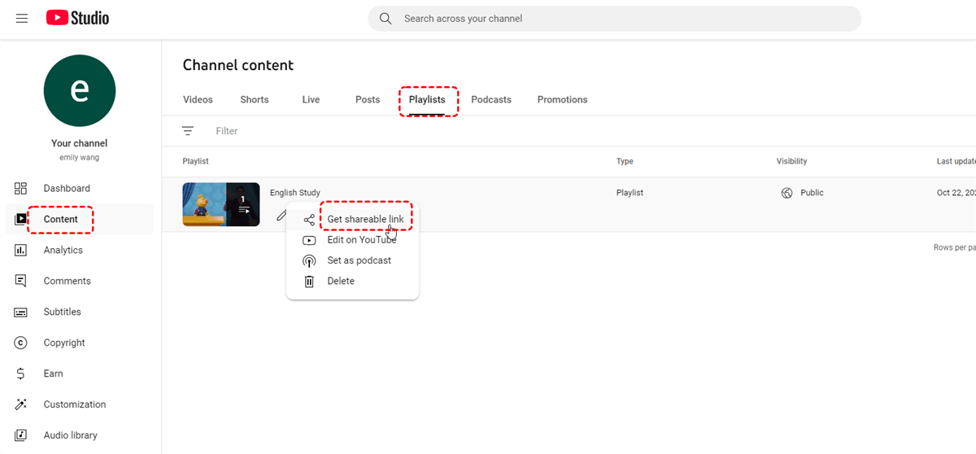Click the search across your channel field
This screenshot has width=976, height=454.
pos(618,19)
